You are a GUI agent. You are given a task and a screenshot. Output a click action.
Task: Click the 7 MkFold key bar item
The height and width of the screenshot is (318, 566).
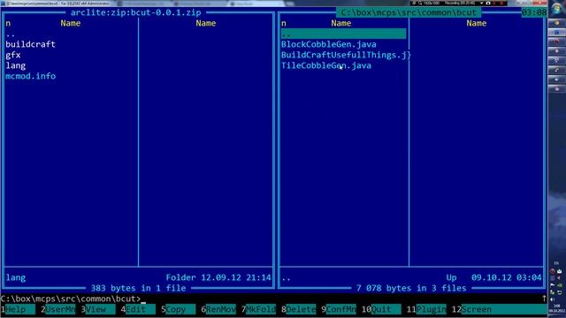(258, 309)
